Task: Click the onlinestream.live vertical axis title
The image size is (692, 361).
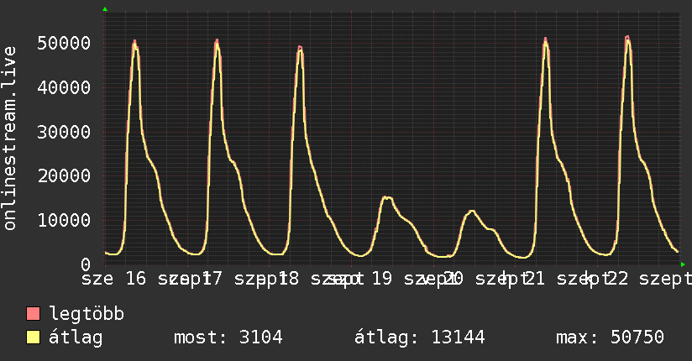Action: [9, 139]
